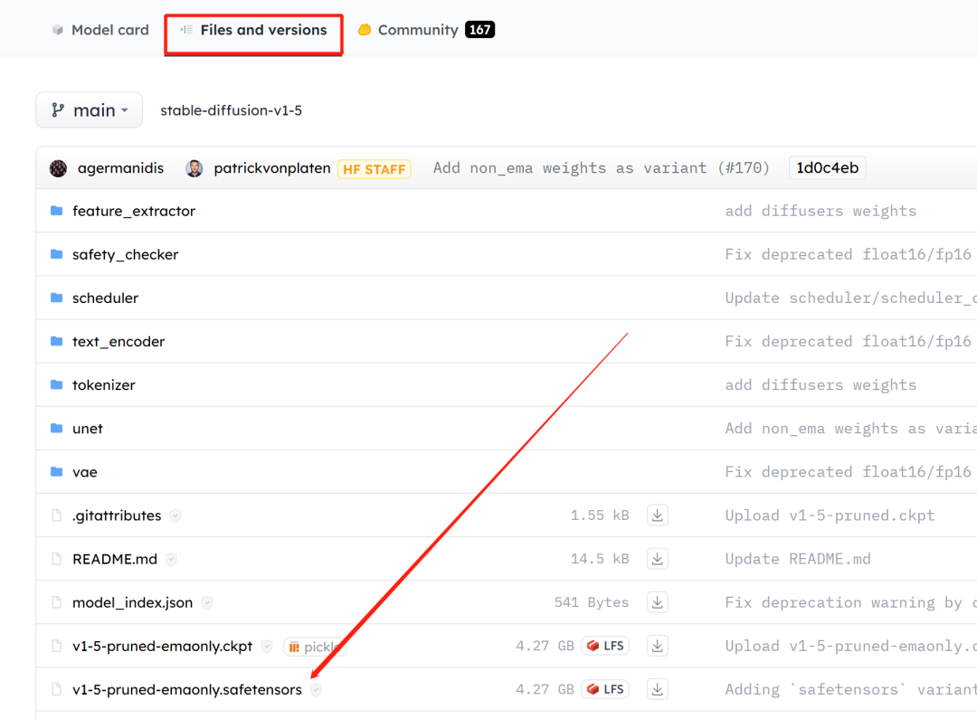The width and height of the screenshot is (977, 719).
Task: Click LFS badge of safetensors file
Action: click(605, 690)
